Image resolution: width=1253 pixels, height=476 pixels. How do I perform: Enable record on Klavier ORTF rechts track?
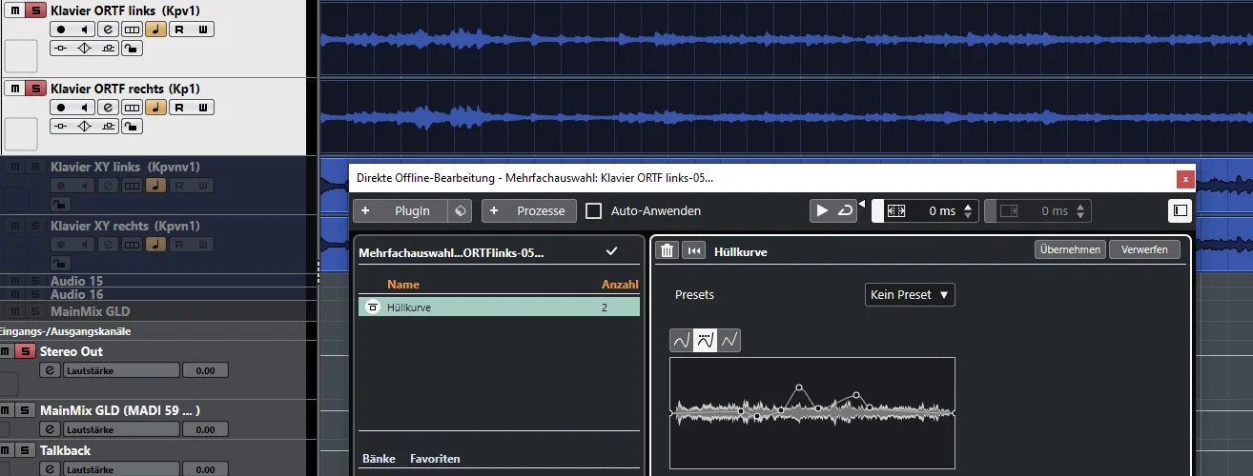click(x=61, y=109)
